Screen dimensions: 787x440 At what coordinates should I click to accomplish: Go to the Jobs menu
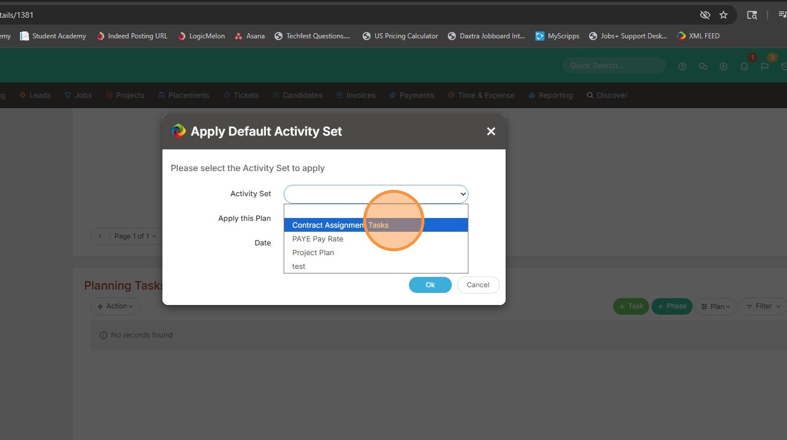(x=78, y=96)
